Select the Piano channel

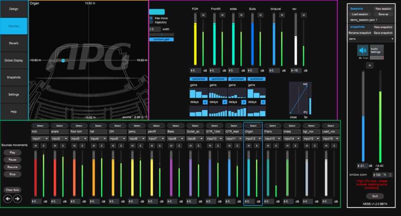273,126
